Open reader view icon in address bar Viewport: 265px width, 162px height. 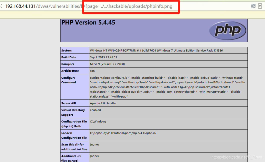[x=260, y=6]
